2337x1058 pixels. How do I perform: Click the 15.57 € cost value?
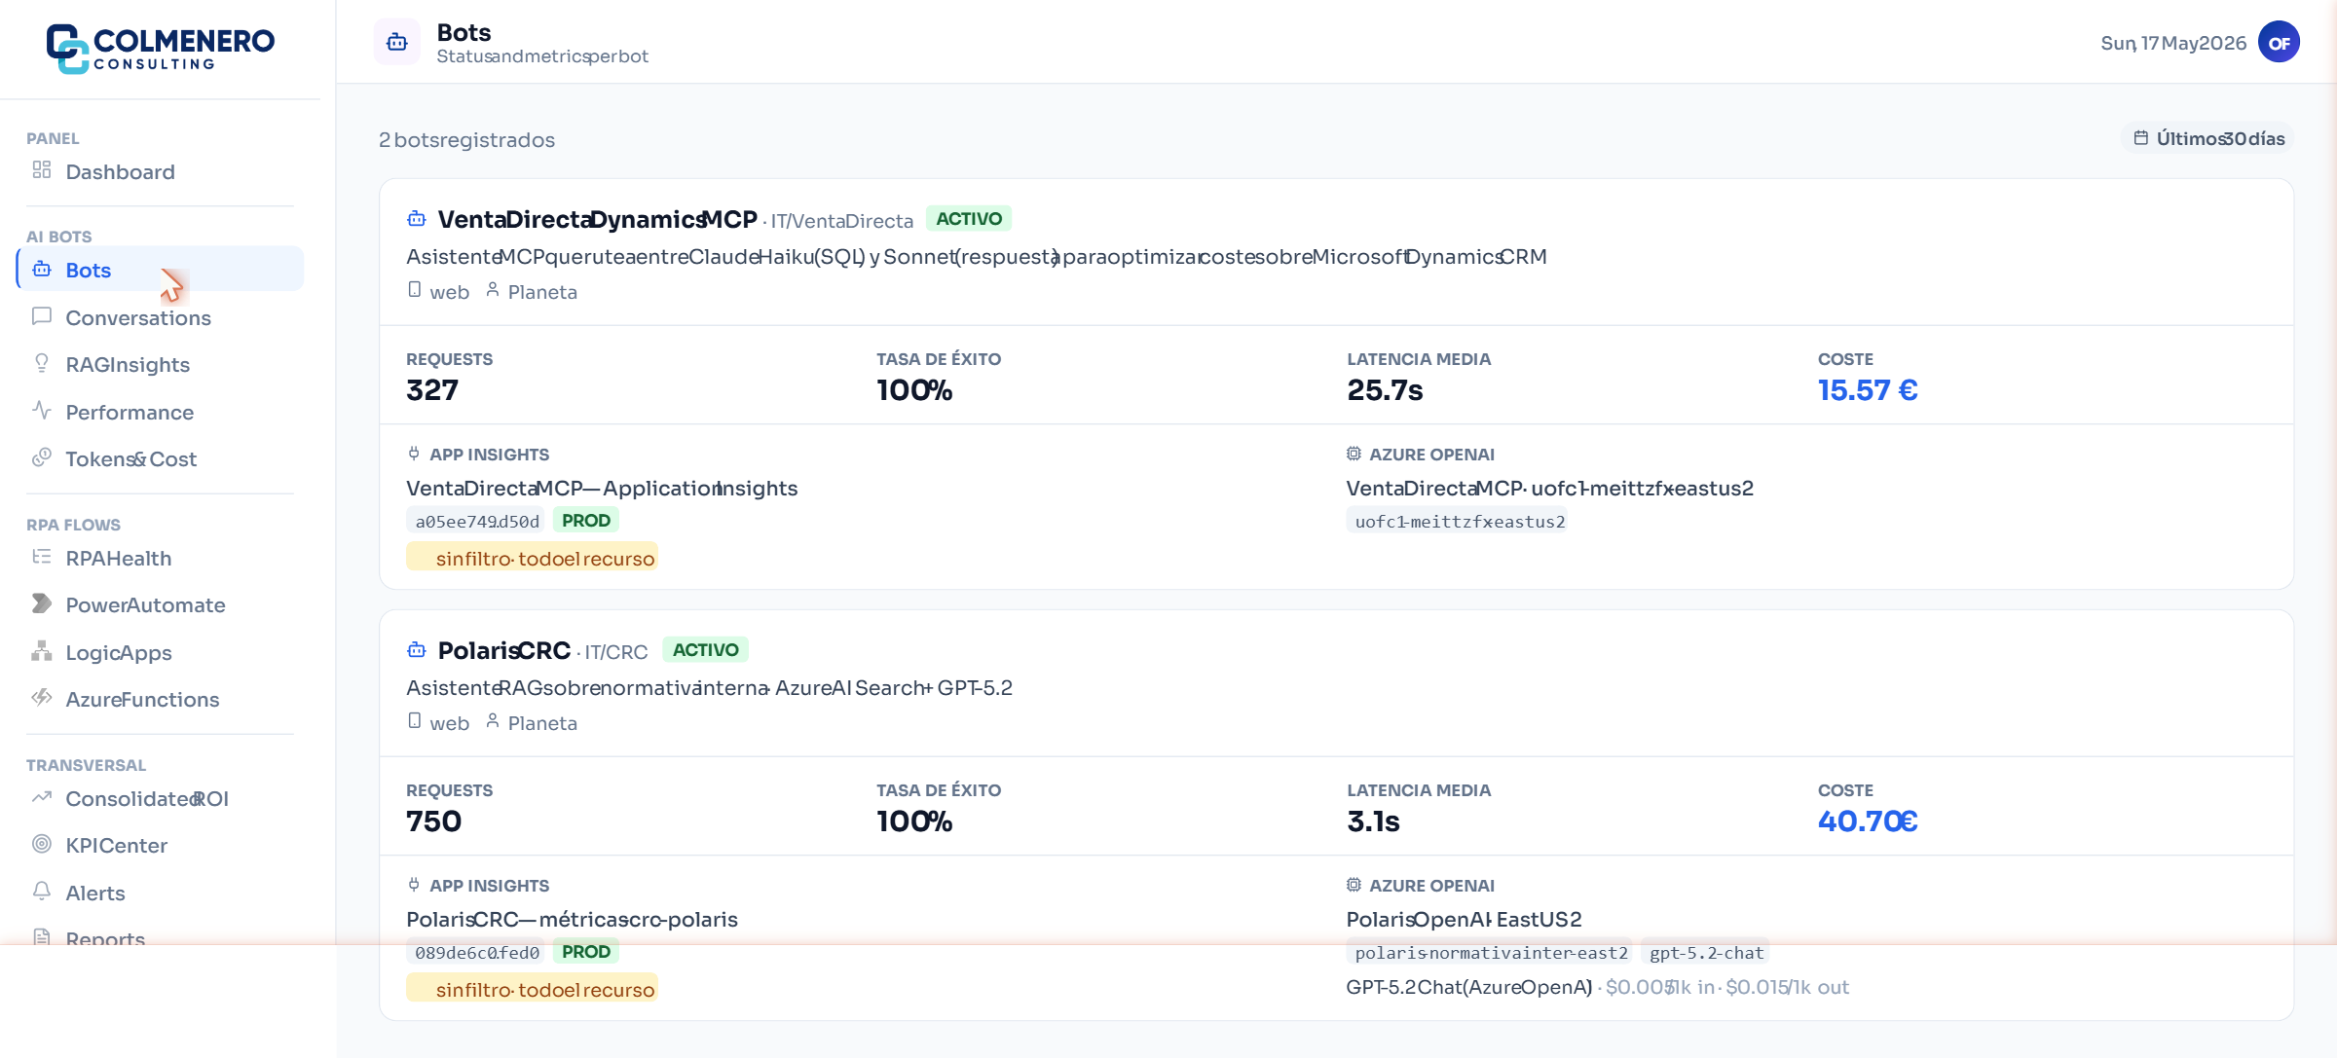[1867, 390]
